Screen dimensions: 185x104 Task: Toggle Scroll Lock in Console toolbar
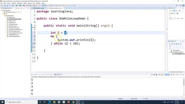pos(162,75)
